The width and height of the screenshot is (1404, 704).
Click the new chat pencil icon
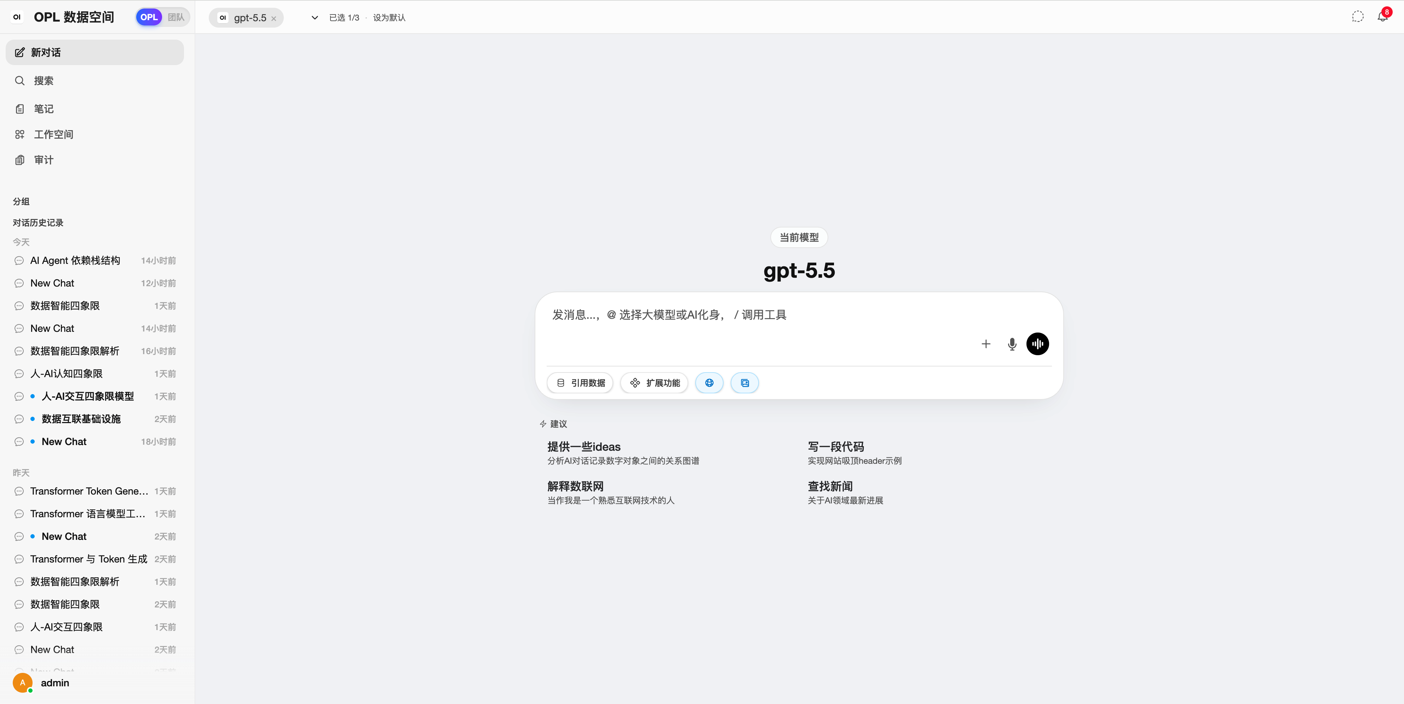(19, 52)
